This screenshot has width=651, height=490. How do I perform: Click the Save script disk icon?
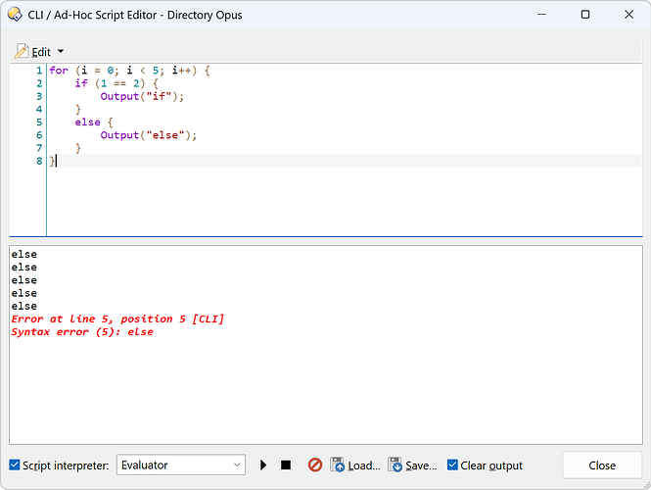click(x=395, y=465)
